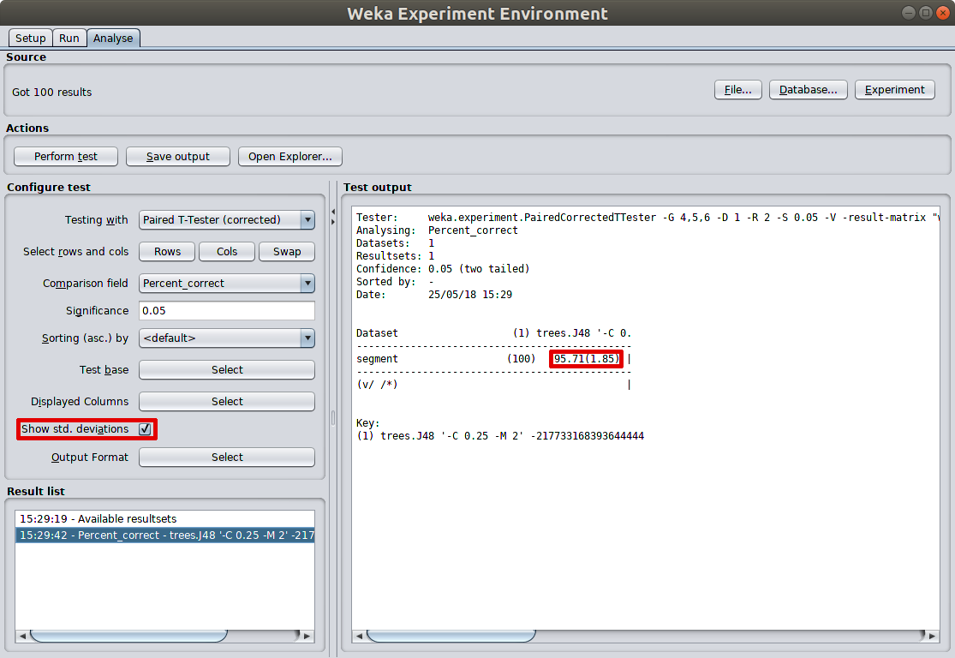Load results from Experiment button

(x=895, y=90)
